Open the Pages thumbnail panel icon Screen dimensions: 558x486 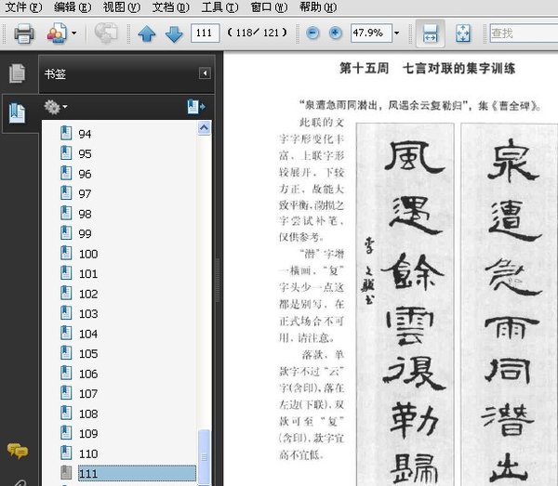click(16, 74)
